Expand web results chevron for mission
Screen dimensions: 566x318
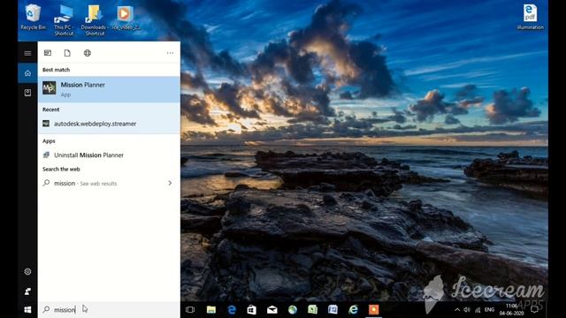click(x=170, y=183)
